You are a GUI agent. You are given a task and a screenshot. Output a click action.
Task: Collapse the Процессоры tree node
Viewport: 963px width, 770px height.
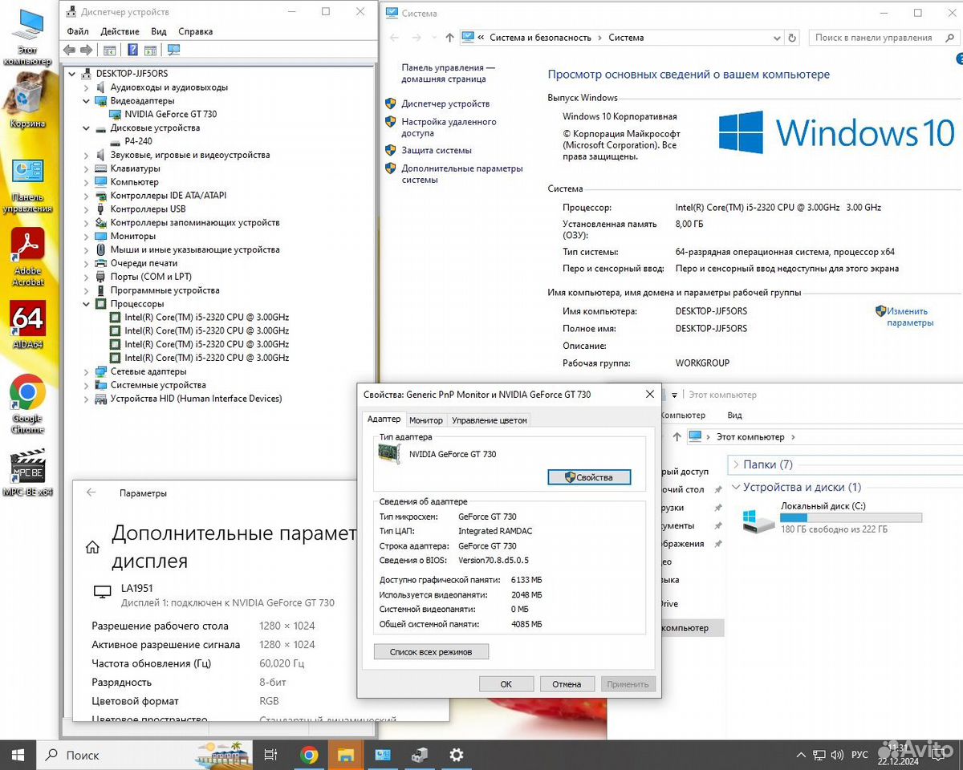pyautogui.click(x=87, y=304)
